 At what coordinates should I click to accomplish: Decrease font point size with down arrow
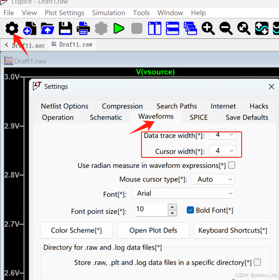pos(172,213)
